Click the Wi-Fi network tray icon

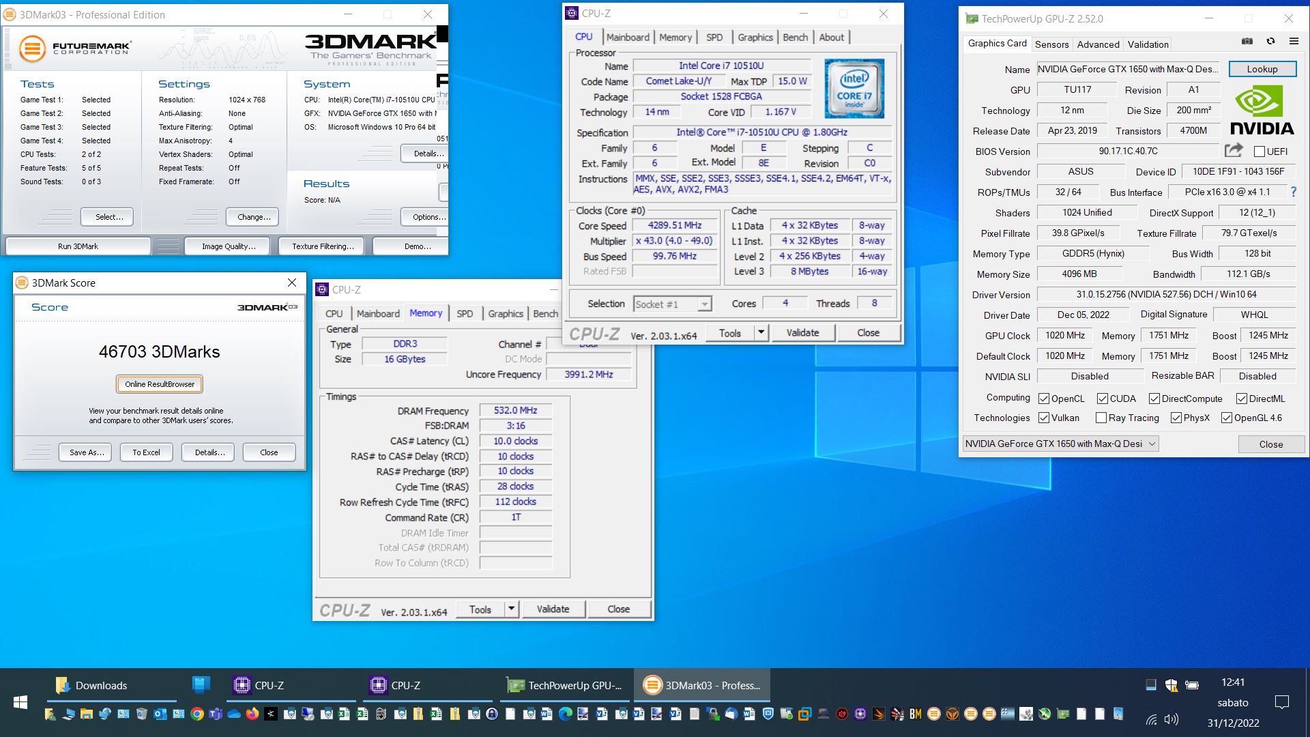coord(1152,719)
